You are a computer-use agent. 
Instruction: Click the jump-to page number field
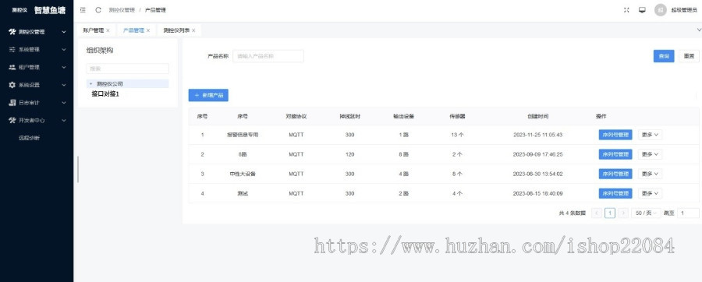point(688,213)
